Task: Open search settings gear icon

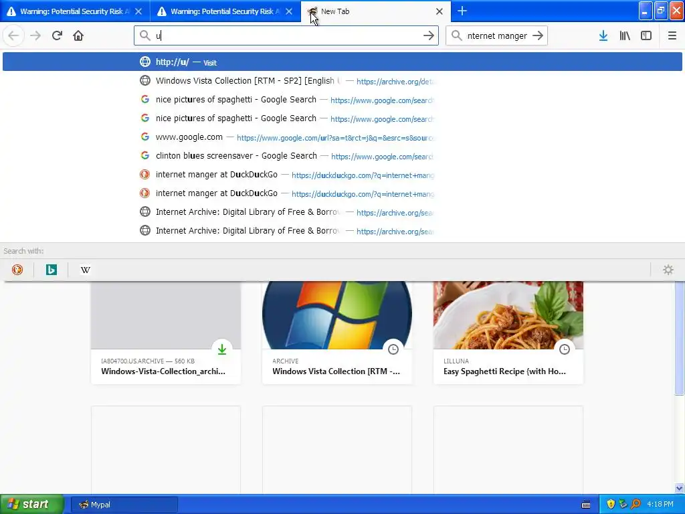Action: click(668, 270)
